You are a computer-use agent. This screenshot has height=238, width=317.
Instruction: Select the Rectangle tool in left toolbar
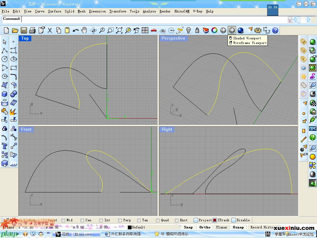tap(14, 68)
